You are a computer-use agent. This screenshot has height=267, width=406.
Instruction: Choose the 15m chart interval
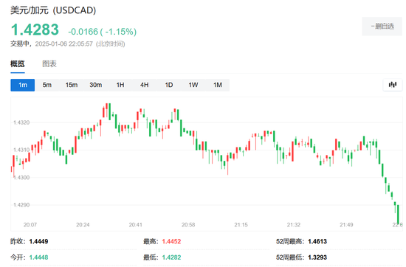[71, 85]
